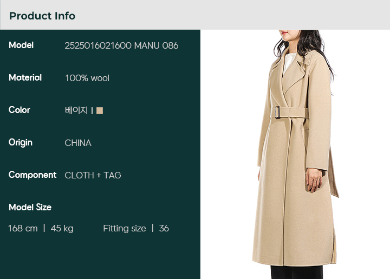Click the Color label
Viewport: 390px width, 279px height.
coord(19,110)
